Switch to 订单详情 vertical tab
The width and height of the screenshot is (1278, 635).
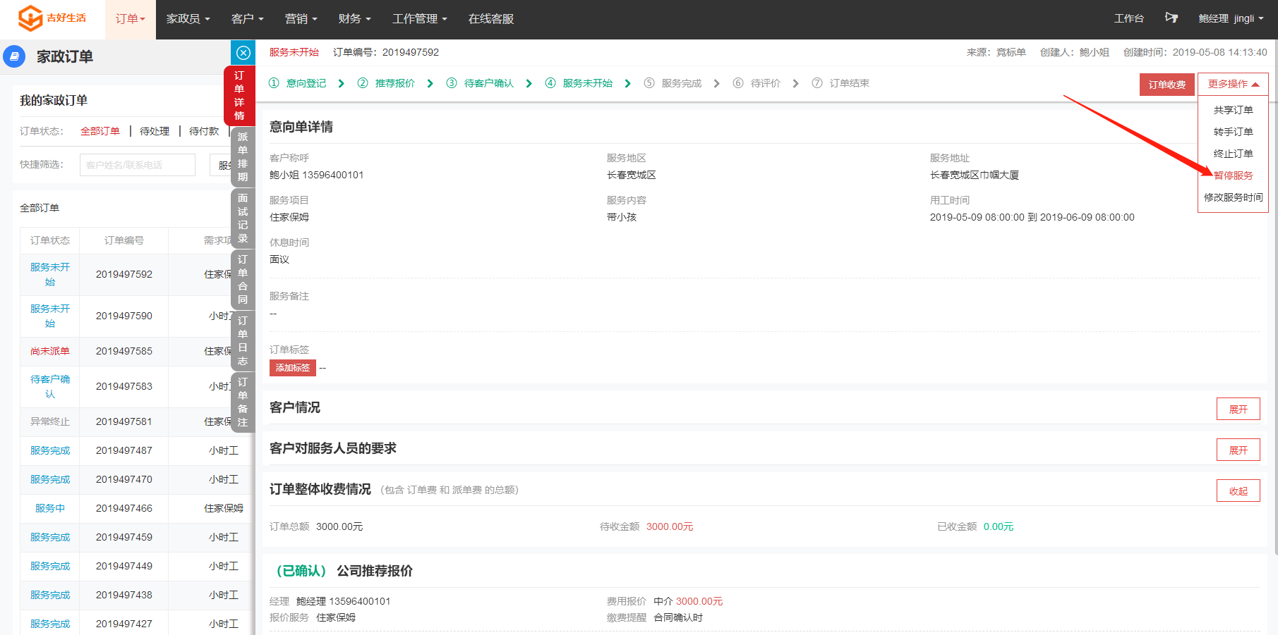coord(239,96)
